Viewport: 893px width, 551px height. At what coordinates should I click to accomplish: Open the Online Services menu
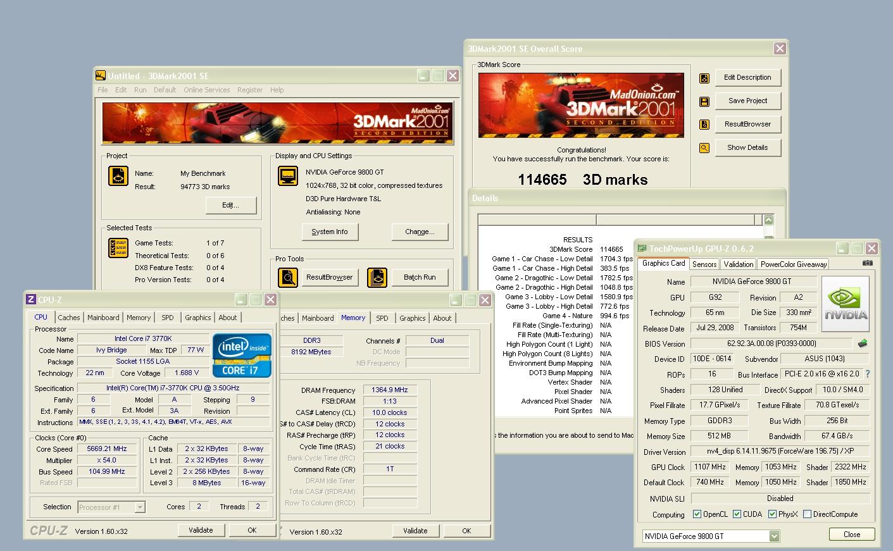[x=207, y=90]
